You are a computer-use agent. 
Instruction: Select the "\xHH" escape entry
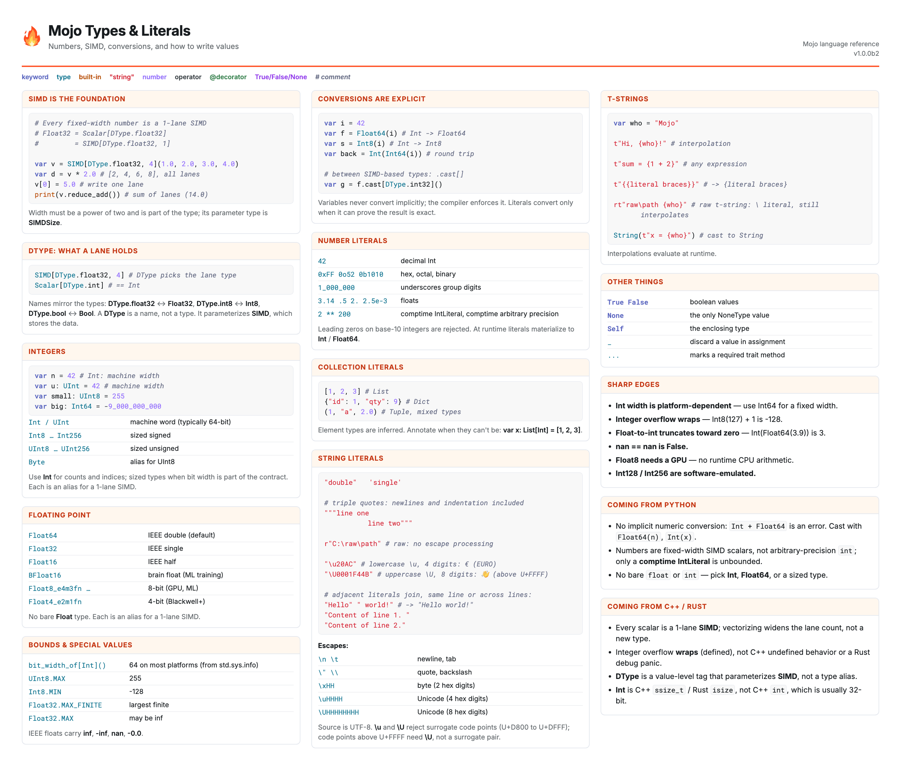pos(326,686)
